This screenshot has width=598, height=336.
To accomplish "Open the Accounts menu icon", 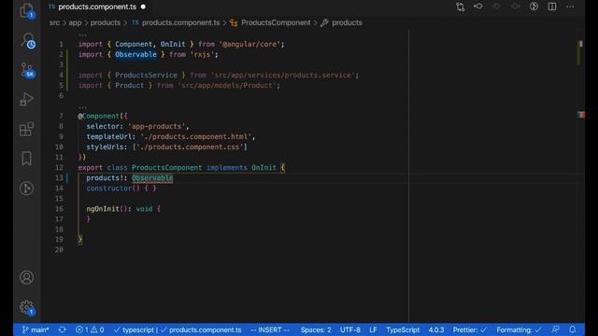I will click(x=26, y=277).
